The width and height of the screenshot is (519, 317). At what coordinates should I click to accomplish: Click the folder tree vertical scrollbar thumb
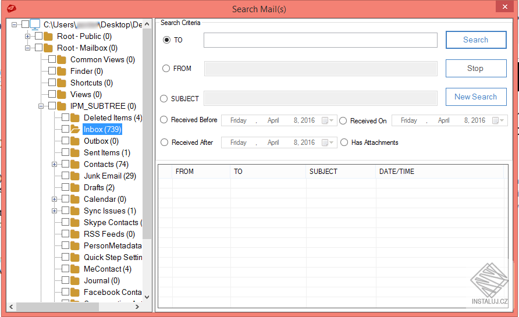(x=147, y=133)
